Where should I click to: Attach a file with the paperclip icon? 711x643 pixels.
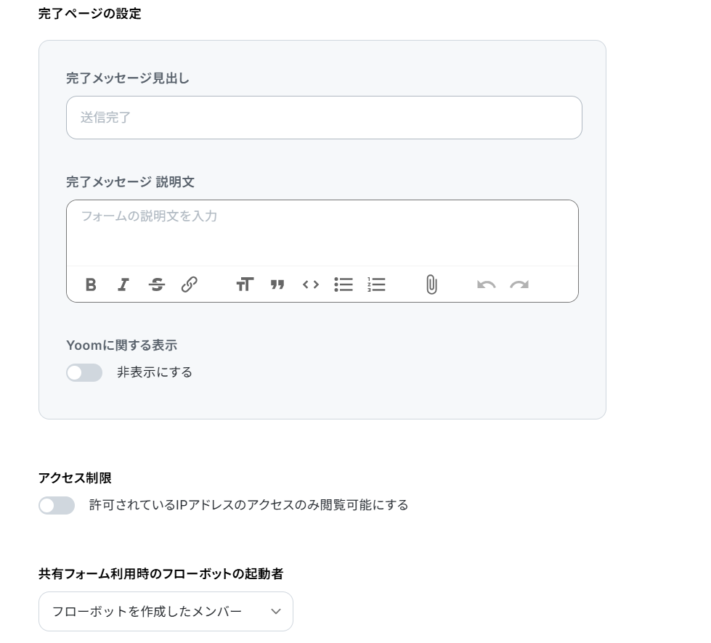pyautogui.click(x=431, y=284)
